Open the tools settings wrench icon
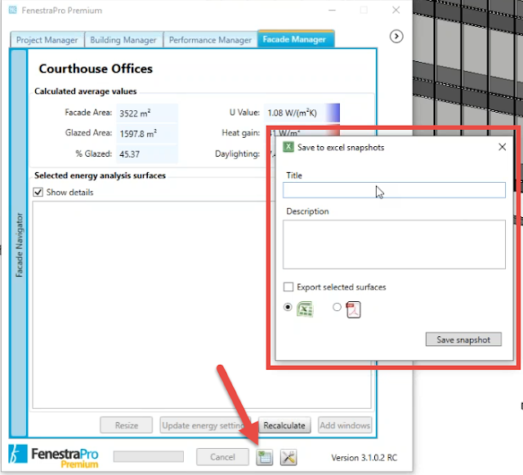 click(x=288, y=457)
